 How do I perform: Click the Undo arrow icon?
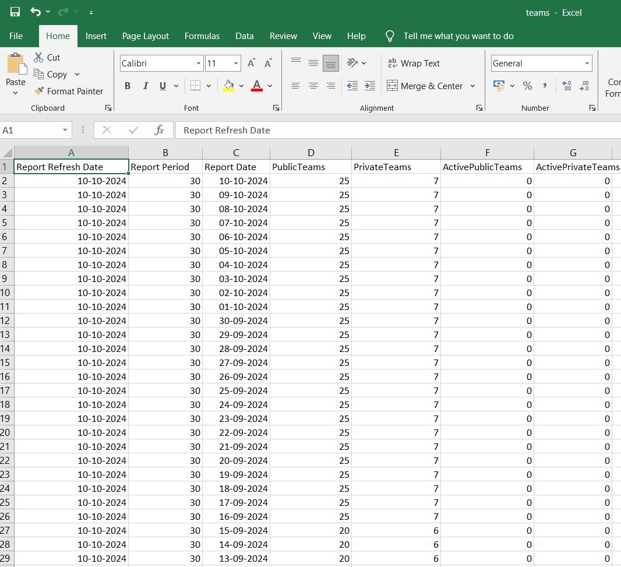click(36, 12)
